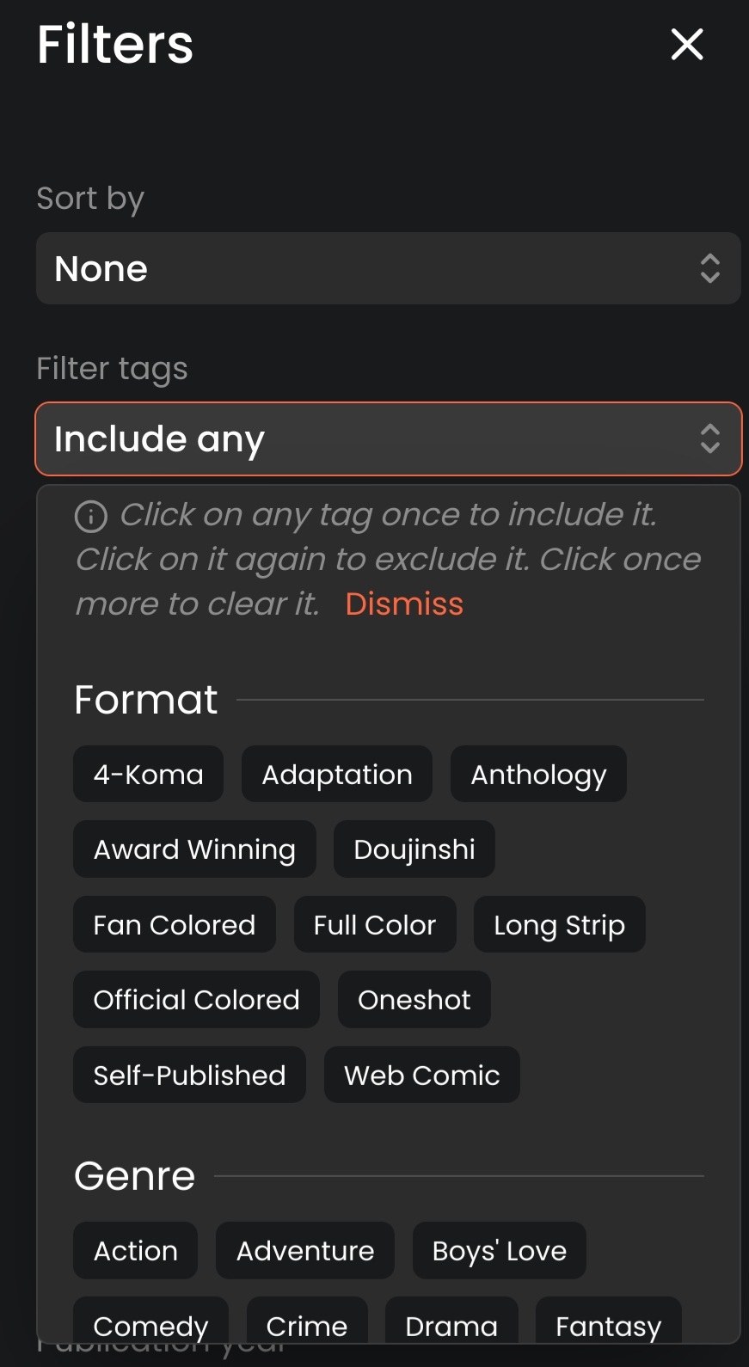749x1367 pixels.
Task: Open the Sort by None dropdown
Action: pyautogui.click(x=388, y=268)
